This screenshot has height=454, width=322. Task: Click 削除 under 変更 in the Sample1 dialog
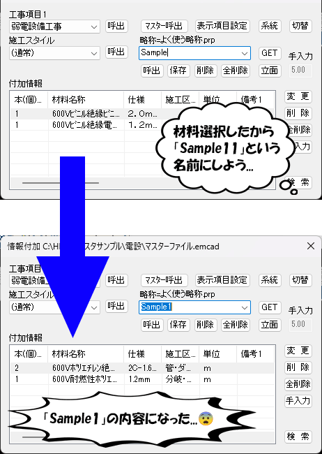pos(298,367)
